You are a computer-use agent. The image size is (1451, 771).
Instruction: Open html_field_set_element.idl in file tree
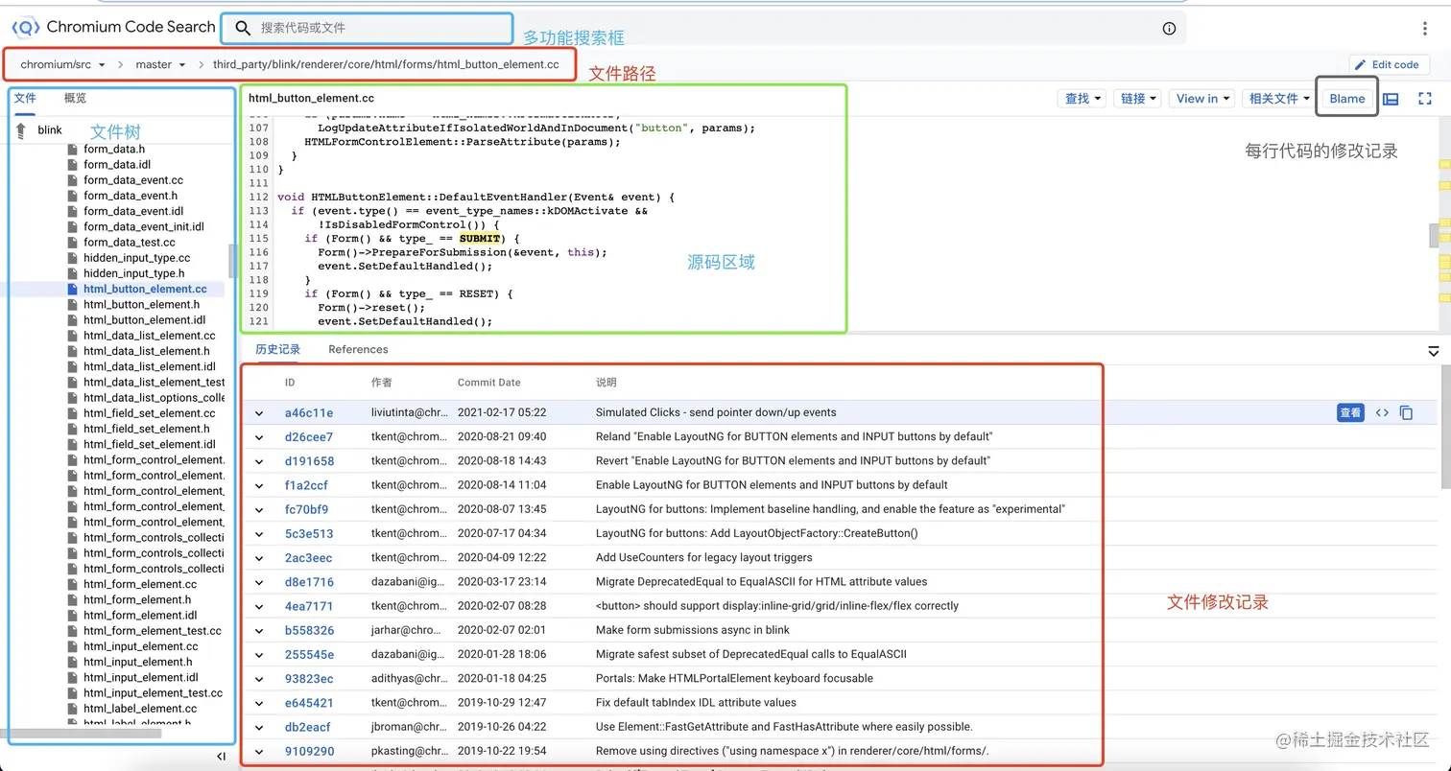tap(150, 445)
